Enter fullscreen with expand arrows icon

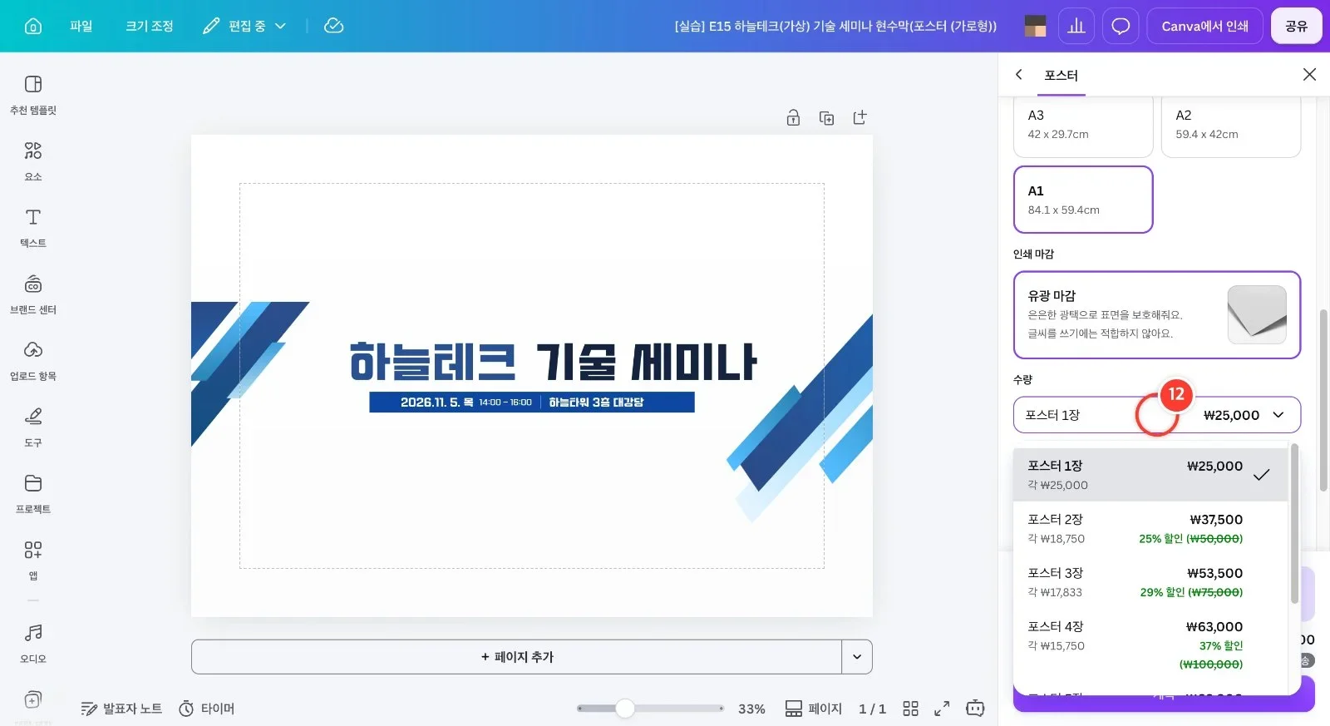942,709
